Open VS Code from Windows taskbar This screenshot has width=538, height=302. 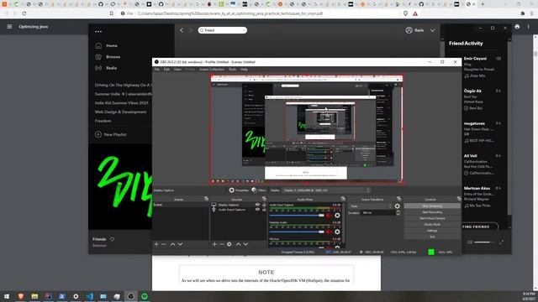[x=90, y=296]
